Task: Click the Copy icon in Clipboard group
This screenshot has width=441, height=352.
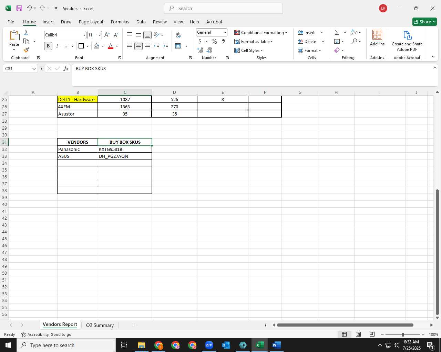Action: [x=26, y=41]
